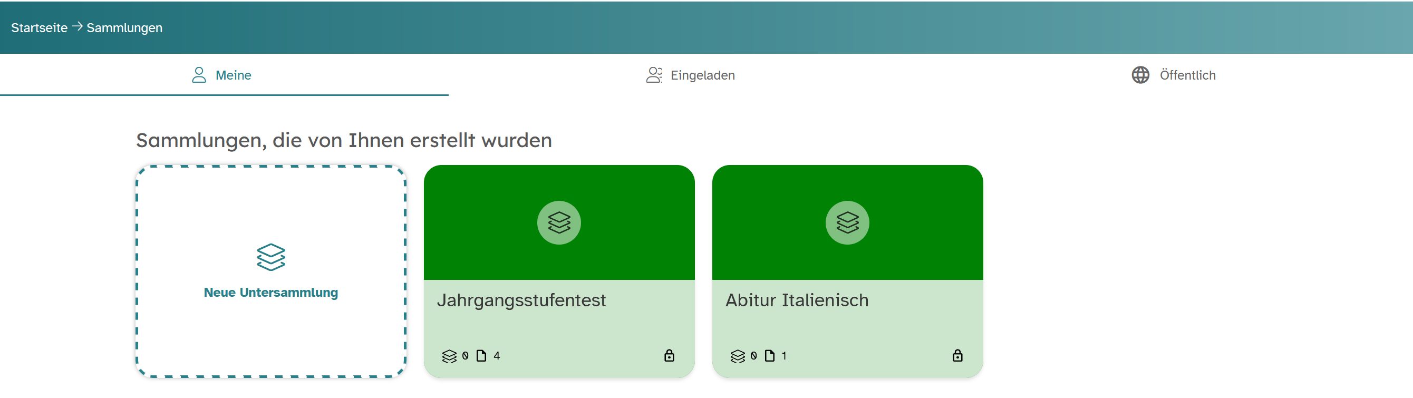Image resolution: width=1413 pixels, height=398 pixels.
Task: Click the globe icon beside Öffentlich
Action: pos(1140,75)
